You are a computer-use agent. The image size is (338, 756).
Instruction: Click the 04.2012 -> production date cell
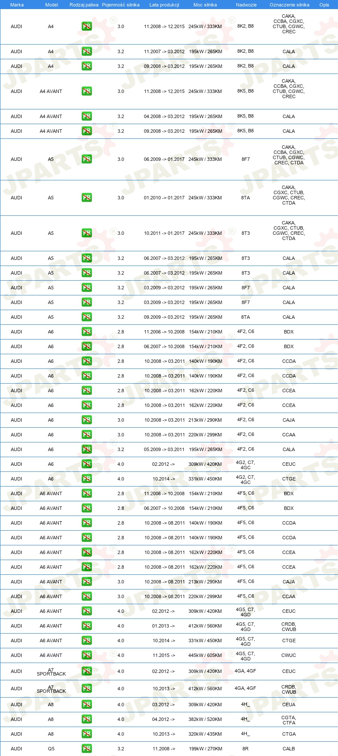164,719
